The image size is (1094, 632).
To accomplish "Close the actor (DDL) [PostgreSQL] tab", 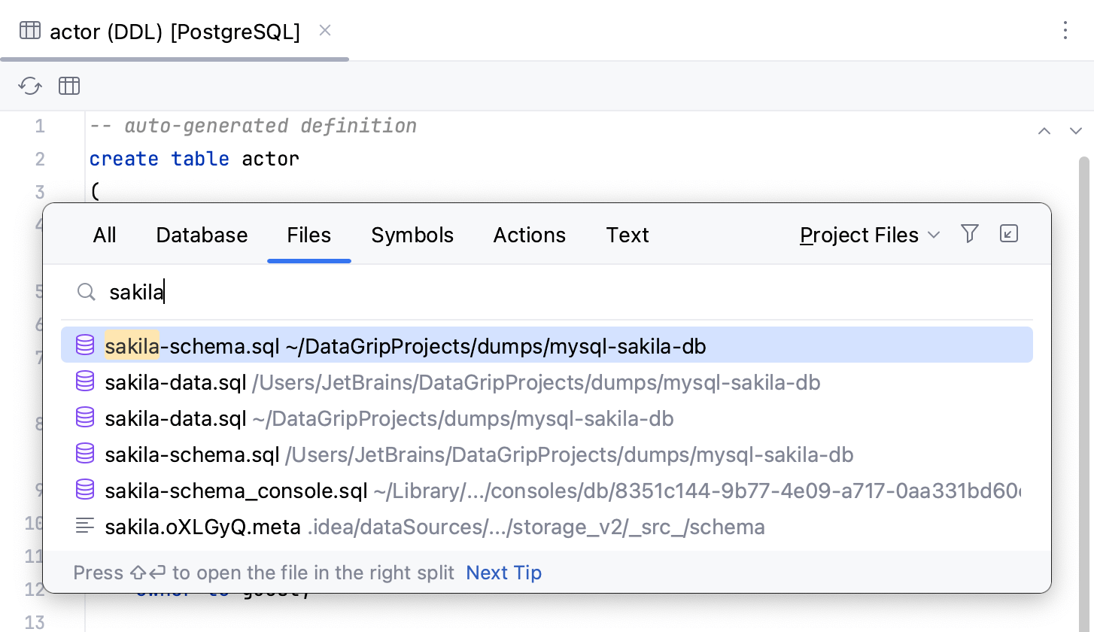I will [x=324, y=31].
